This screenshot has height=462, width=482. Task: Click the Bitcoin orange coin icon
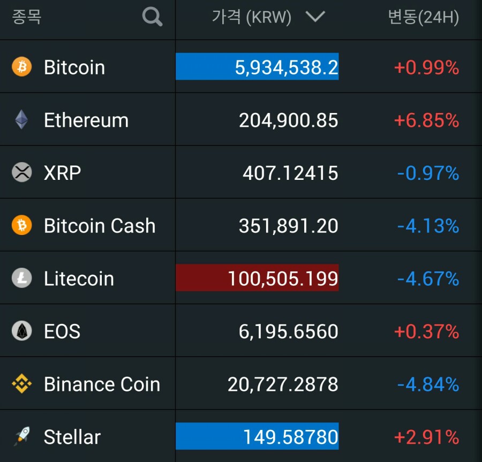click(x=22, y=67)
